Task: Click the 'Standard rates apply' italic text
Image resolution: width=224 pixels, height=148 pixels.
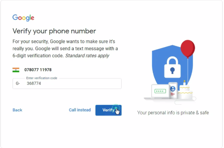Action: [87, 56]
